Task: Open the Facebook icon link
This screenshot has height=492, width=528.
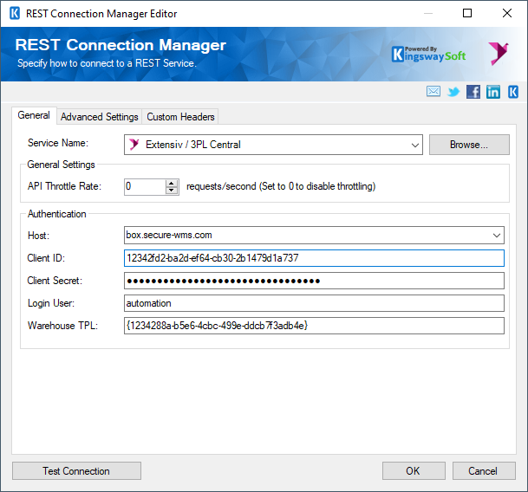Action: (x=473, y=92)
